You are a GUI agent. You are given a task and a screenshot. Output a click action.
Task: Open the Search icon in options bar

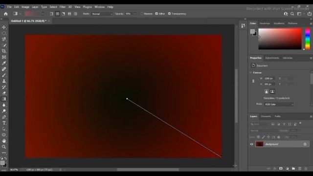(x=292, y=14)
